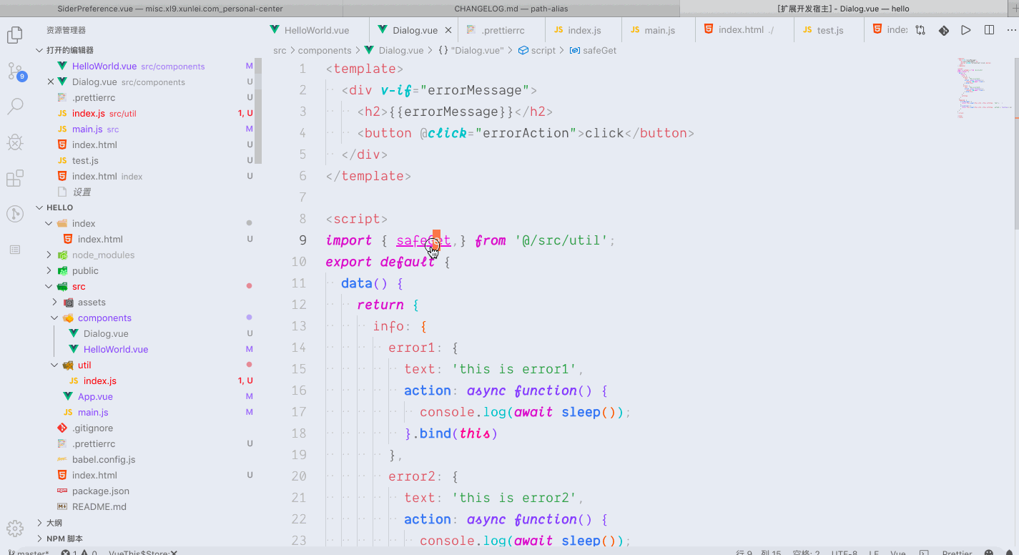1019x555 pixels.
Task: Switch to index.html ./ editor tab
Action: (745, 30)
